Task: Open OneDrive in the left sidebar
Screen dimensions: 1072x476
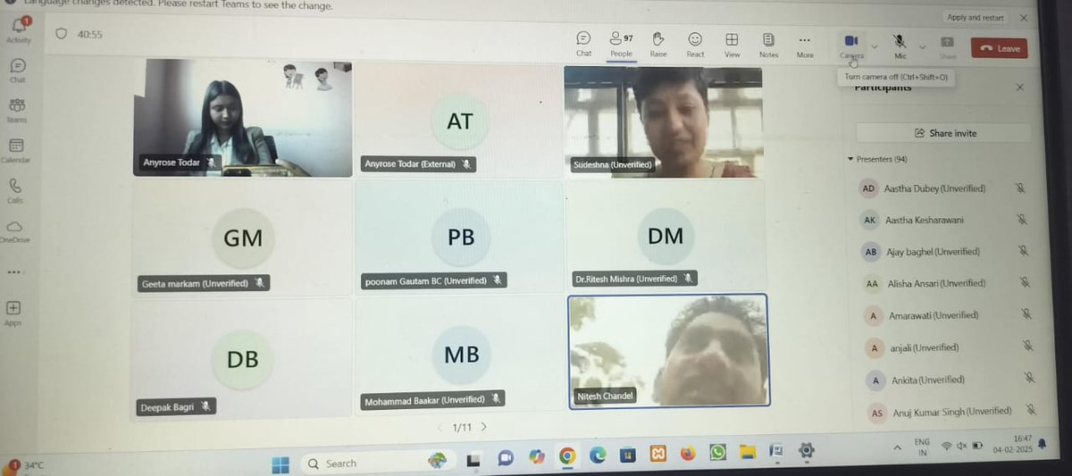Action: point(15,231)
